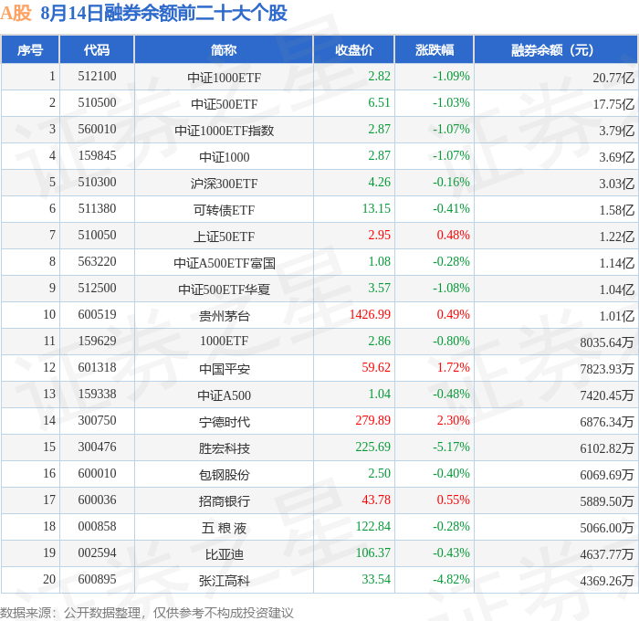Screen dimensions: 639x621
Task: Click balance value 17.75亿
Action: [x=613, y=104]
